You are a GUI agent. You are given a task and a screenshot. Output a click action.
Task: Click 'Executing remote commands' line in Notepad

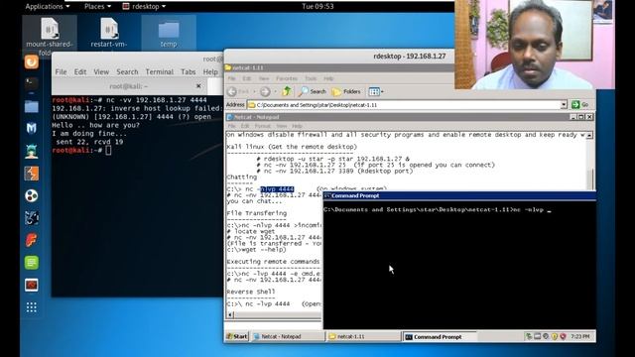[273, 262]
